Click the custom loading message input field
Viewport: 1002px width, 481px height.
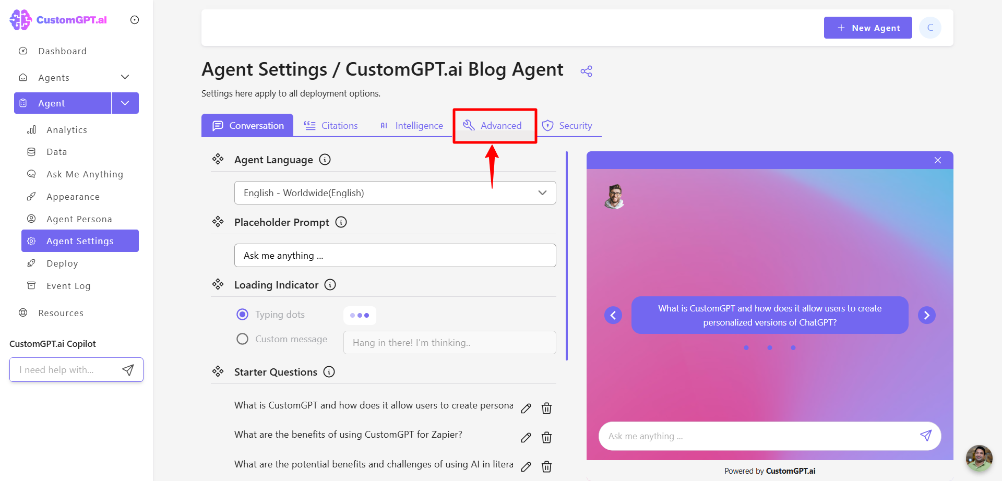(449, 343)
